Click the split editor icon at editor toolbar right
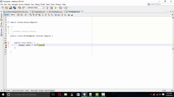Screen dimensions: 174x97 [x=172, y=15]
